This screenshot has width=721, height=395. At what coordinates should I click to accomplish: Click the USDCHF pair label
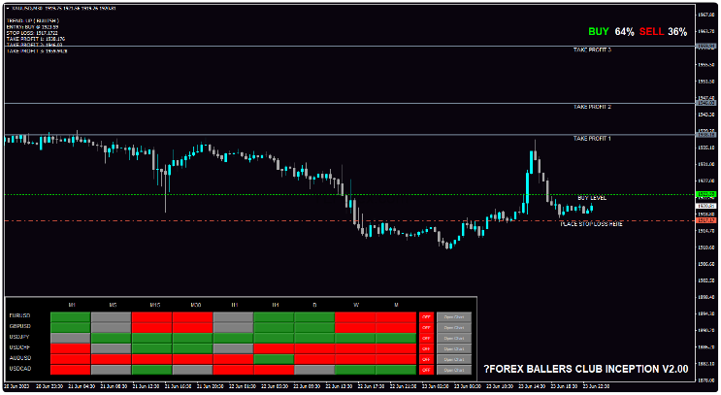[x=19, y=347]
